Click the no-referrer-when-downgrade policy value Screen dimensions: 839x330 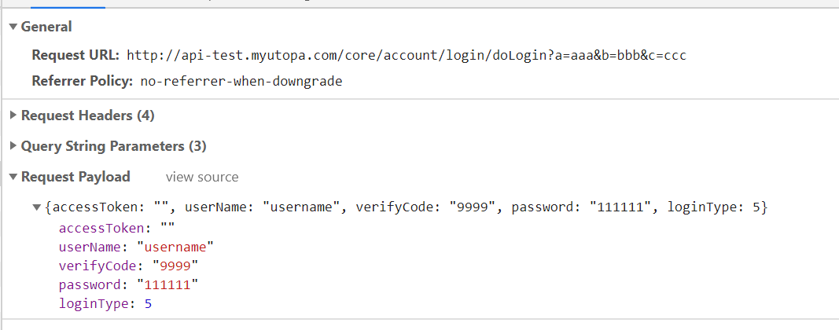[x=241, y=81]
